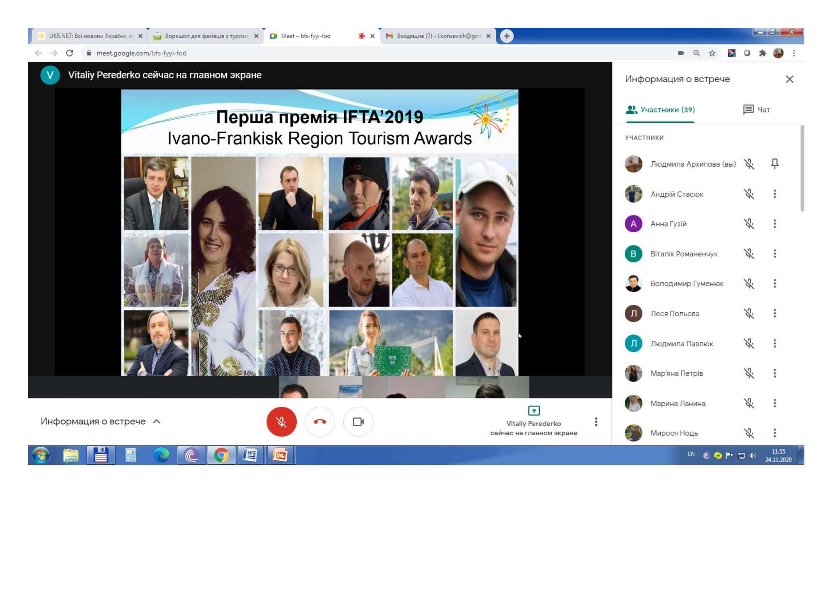Toggle mute status for Віталік Романенчук
This screenshot has width=834, height=589.
749,254
